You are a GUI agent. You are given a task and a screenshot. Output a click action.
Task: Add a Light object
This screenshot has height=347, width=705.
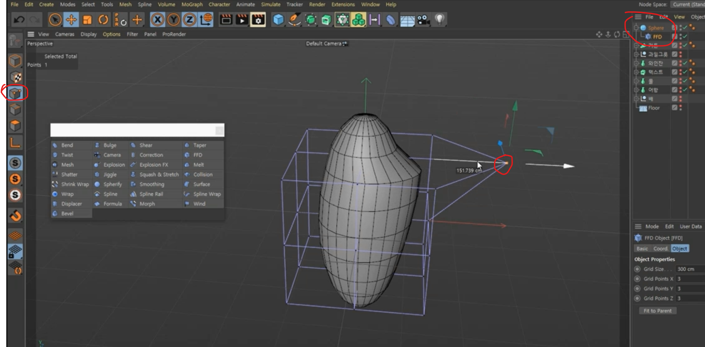(x=440, y=20)
